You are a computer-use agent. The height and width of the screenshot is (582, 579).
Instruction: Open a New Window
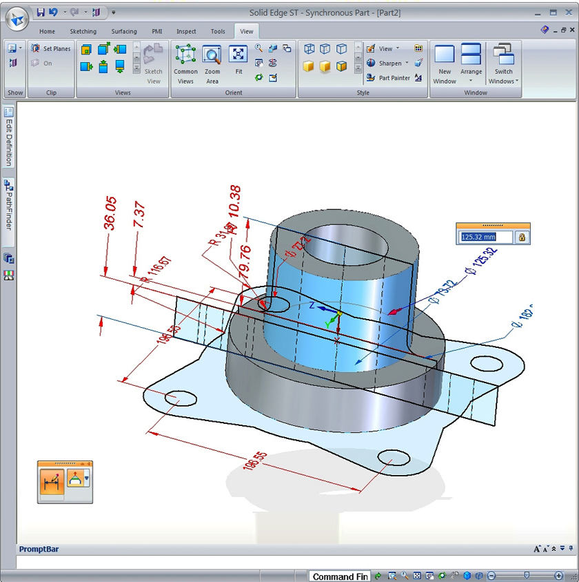coord(445,64)
